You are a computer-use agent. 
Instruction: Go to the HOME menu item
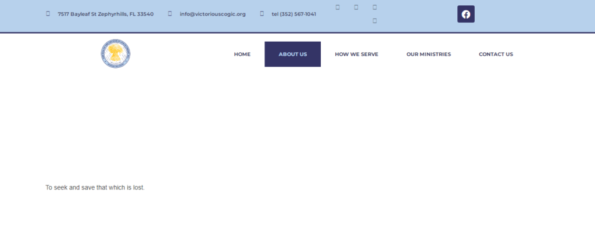click(x=242, y=54)
